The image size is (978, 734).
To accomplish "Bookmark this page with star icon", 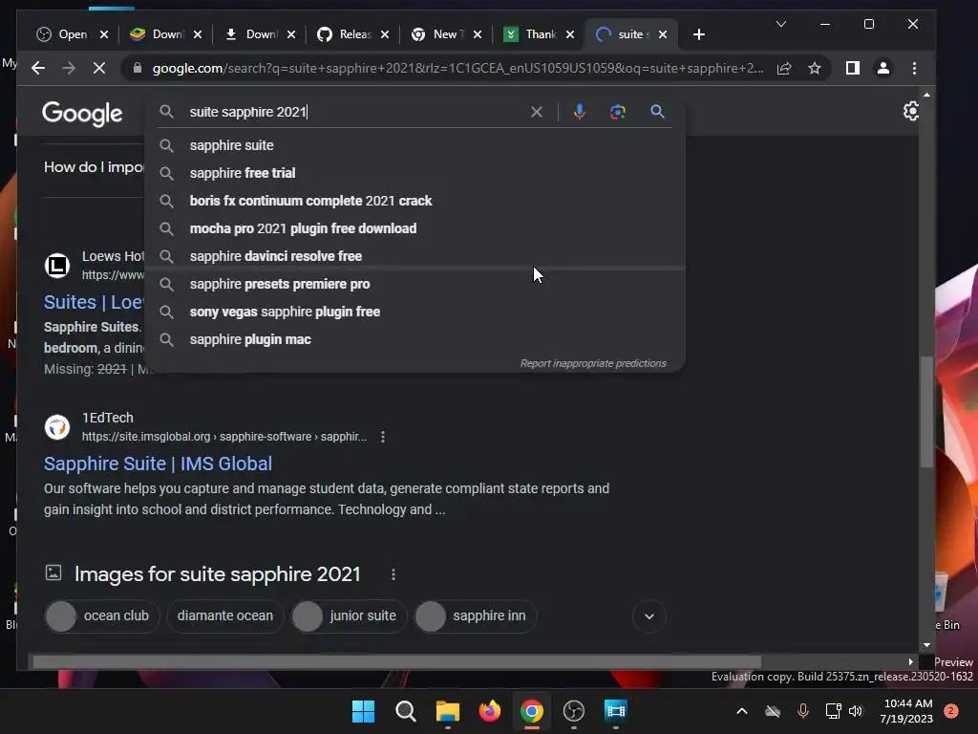I will coord(815,68).
